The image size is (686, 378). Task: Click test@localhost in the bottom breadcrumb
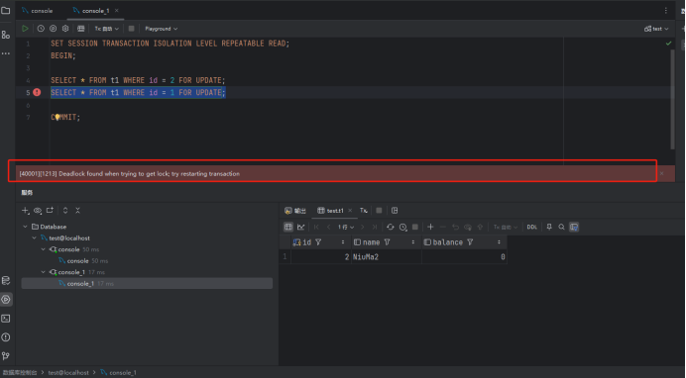pyautogui.click(x=68, y=372)
